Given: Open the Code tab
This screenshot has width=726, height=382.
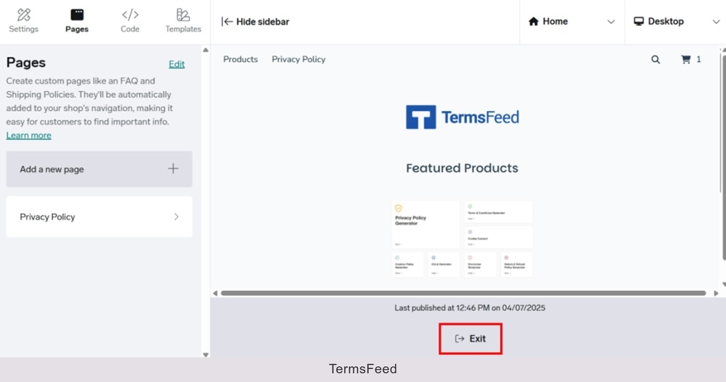Looking at the screenshot, I should 130,21.
